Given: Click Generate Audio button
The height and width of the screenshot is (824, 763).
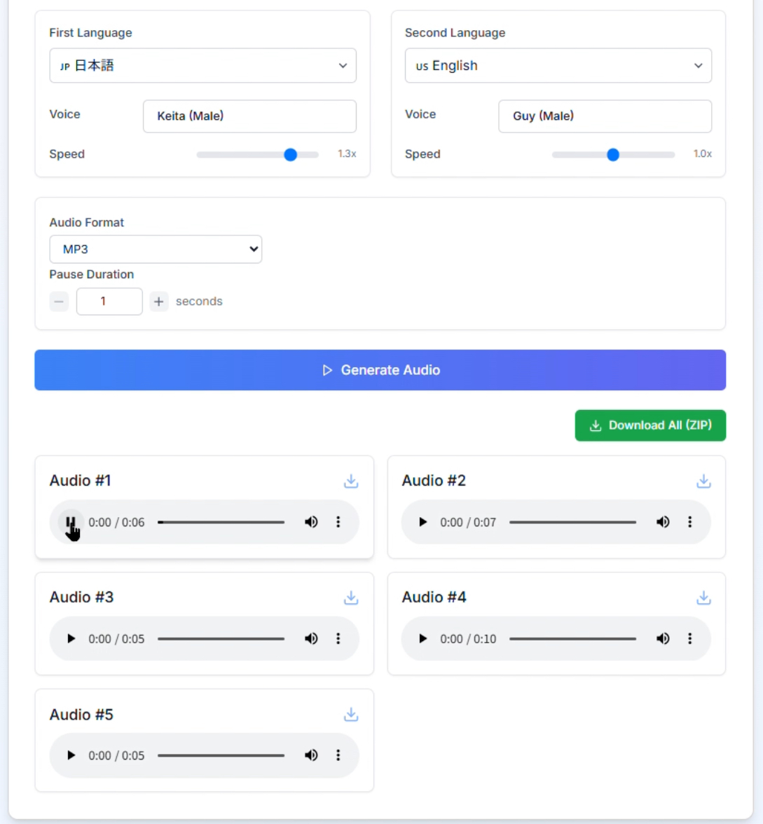Looking at the screenshot, I should tap(380, 370).
